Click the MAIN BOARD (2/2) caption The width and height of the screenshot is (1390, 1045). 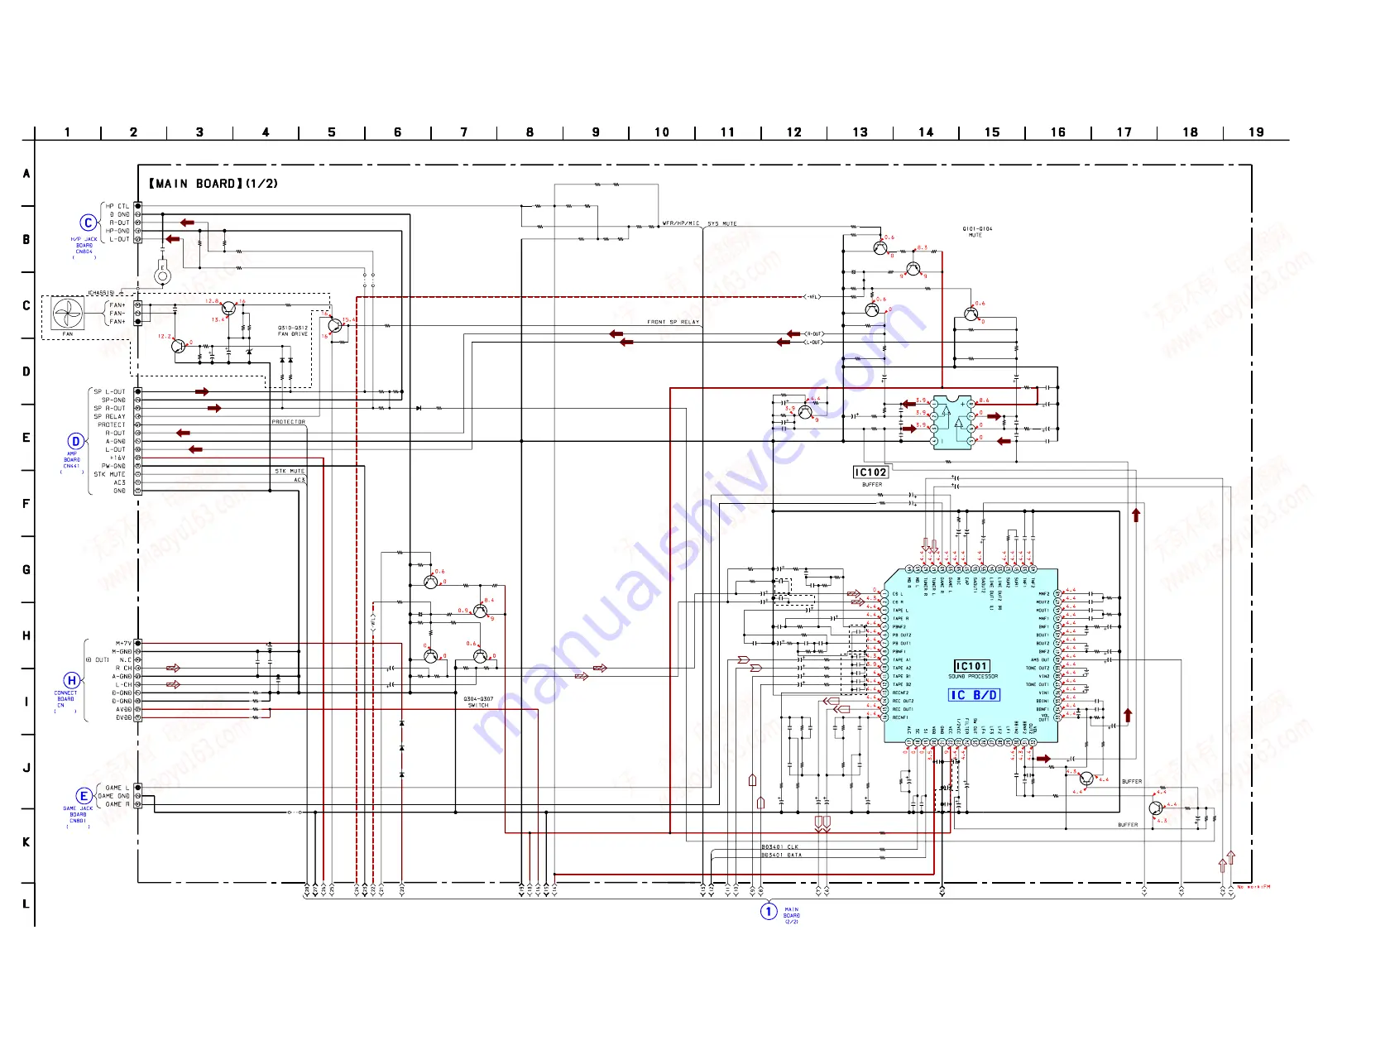point(792,915)
